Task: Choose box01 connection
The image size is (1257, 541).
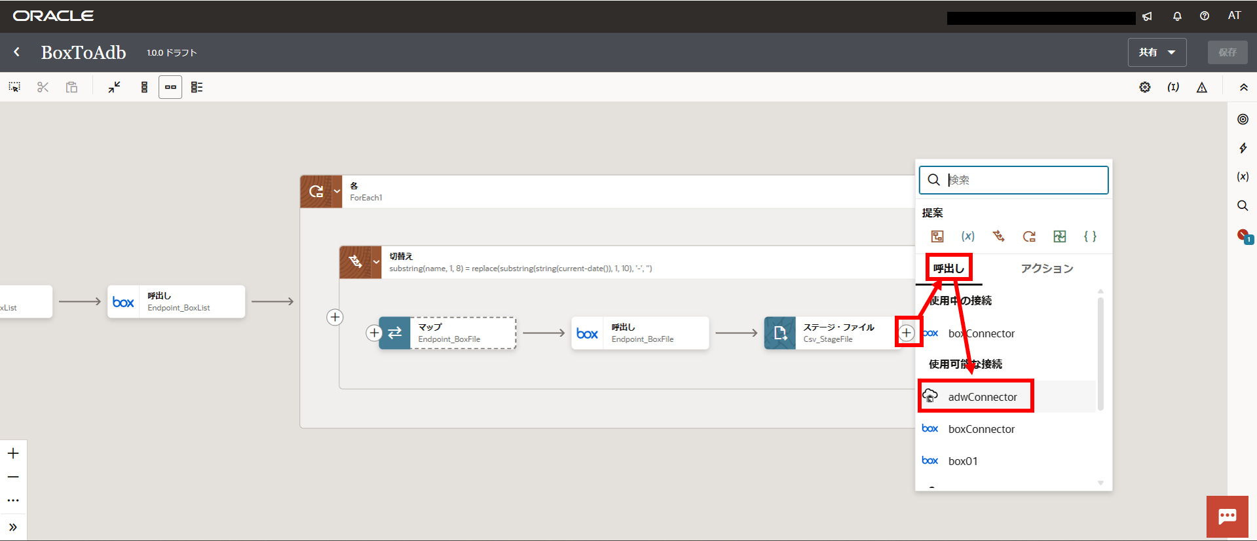Action: pyautogui.click(x=1006, y=461)
